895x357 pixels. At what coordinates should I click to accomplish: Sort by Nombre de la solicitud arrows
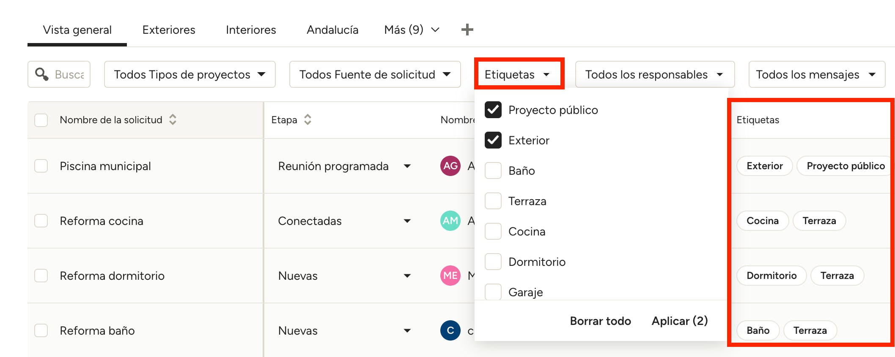(x=173, y=120)
